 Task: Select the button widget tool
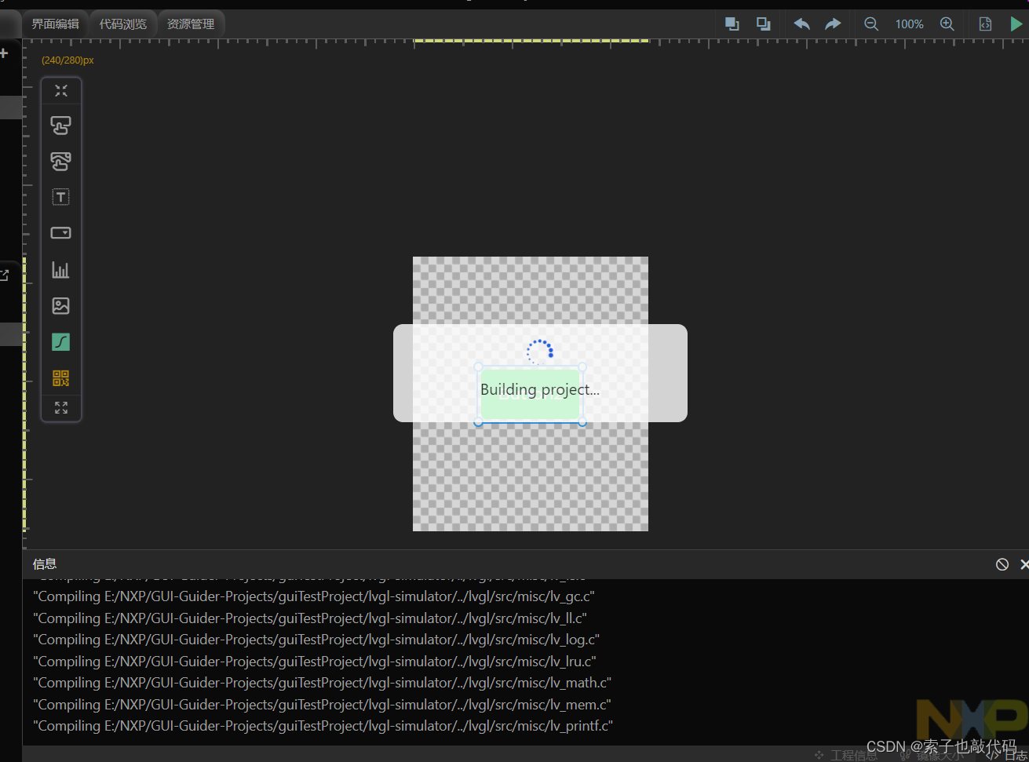(60, 125)
